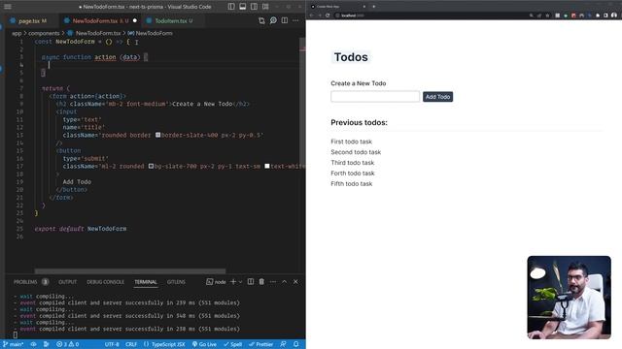
Task: Open the new terminal launch profile dropdown
Action: coord(240,282)
